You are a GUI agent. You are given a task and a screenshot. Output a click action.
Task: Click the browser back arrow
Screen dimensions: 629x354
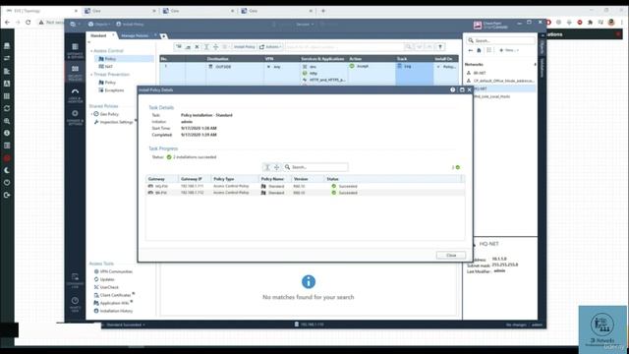pyautogui.click(x=7, y=23)
